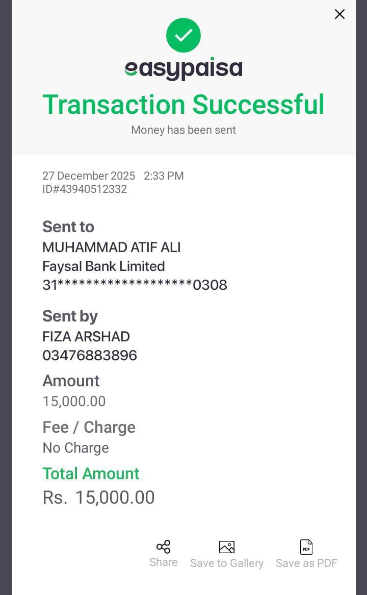Select the transaction ID number
The height and width of the screenshot is (595, 367).
pyautogui.click(x=85, y=189)
